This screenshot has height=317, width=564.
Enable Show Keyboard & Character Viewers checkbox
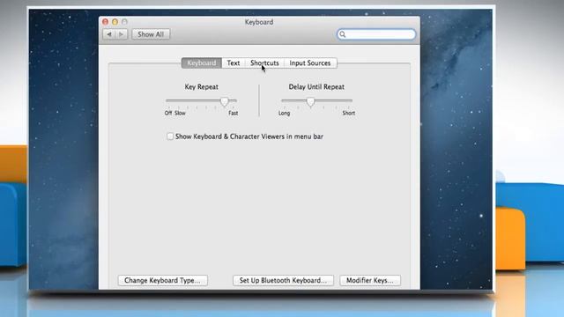[170, 136]
